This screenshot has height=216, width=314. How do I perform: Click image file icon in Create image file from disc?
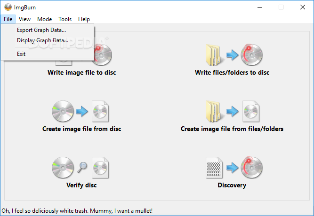point(100,111)
